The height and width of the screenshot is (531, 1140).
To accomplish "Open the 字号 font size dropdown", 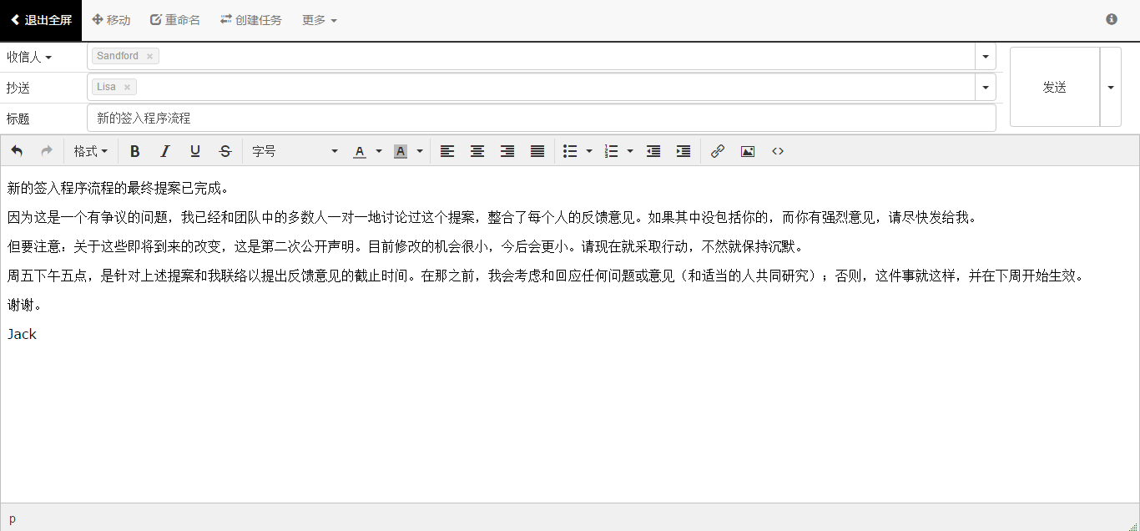I will point(295,151).
